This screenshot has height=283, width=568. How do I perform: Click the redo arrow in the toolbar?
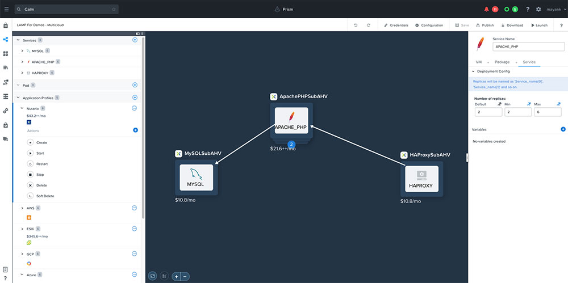(368, 26)
